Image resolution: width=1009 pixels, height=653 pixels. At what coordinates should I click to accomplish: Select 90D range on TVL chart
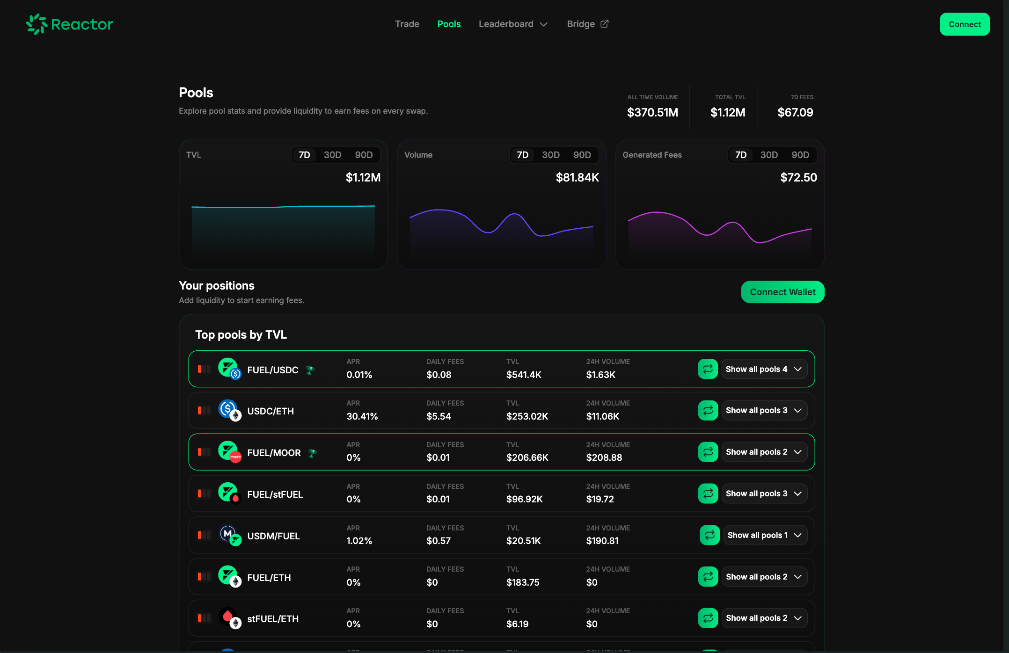click(364, 155)
